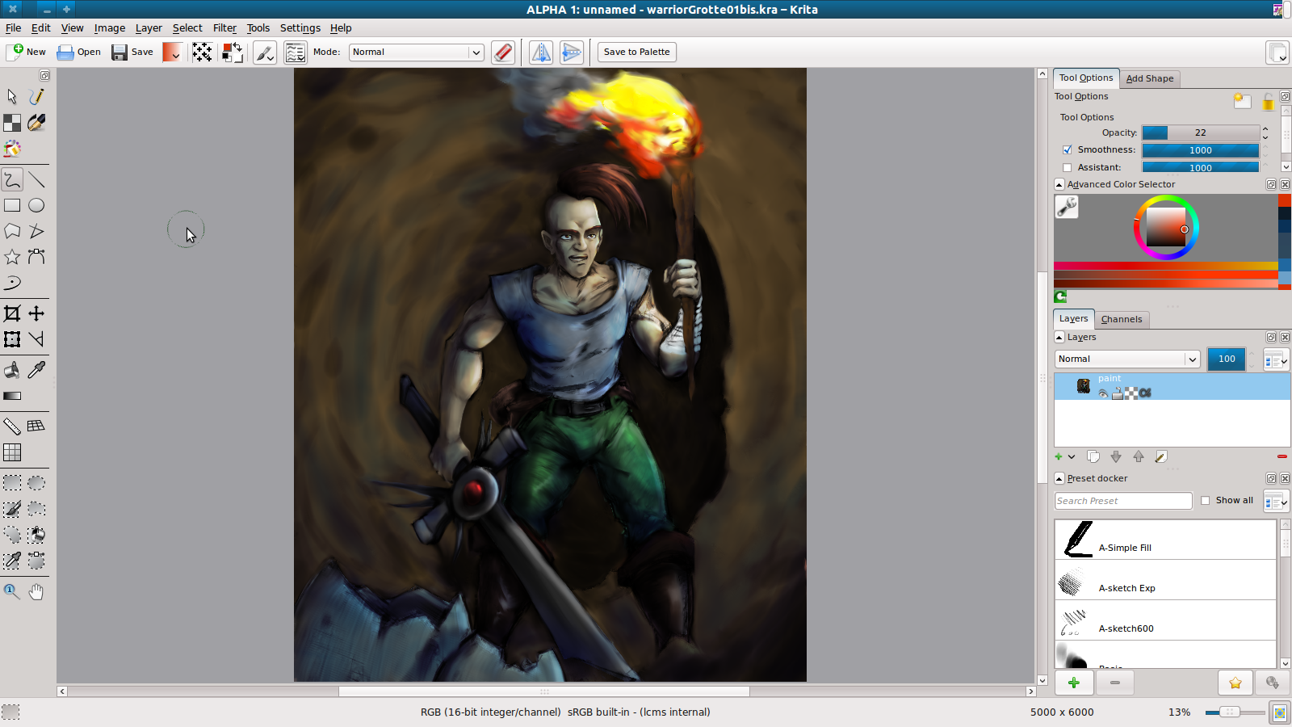Open the Layer menu
1292x727 pixels.
click(149, 28)
